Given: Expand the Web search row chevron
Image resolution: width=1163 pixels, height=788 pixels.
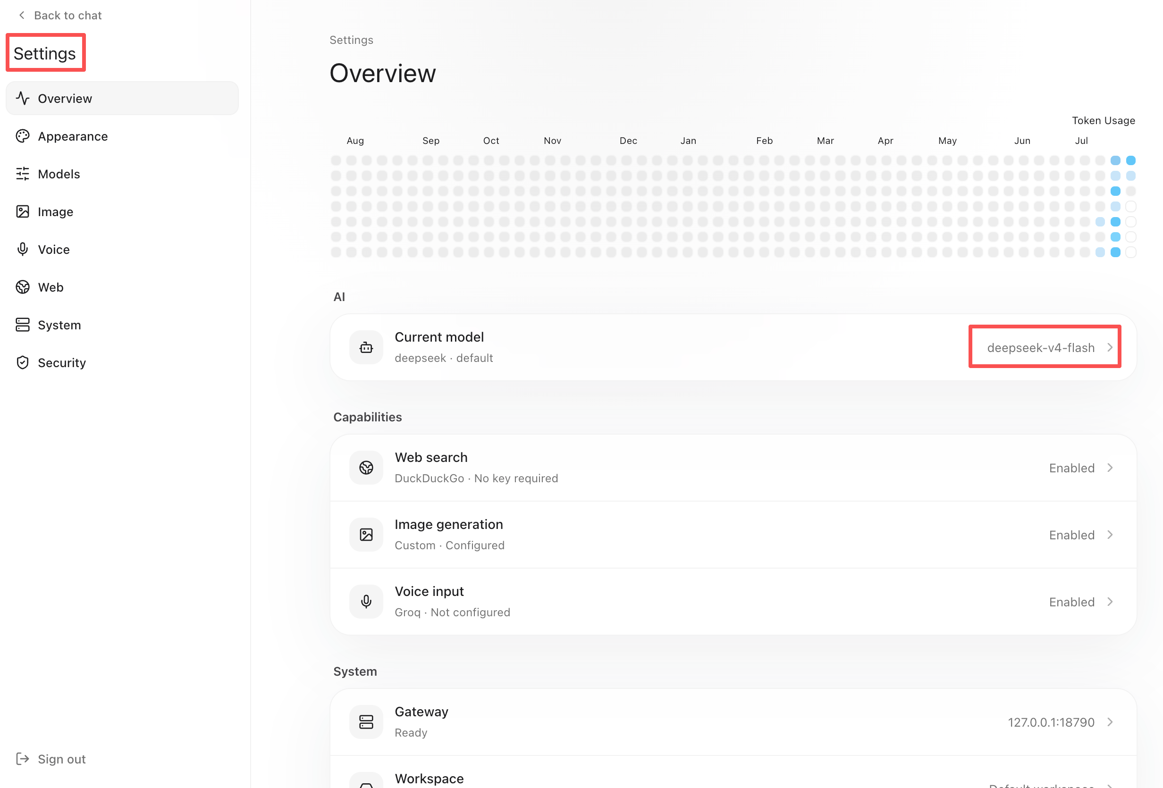Looking at the screenshot, I should 1110,467.
